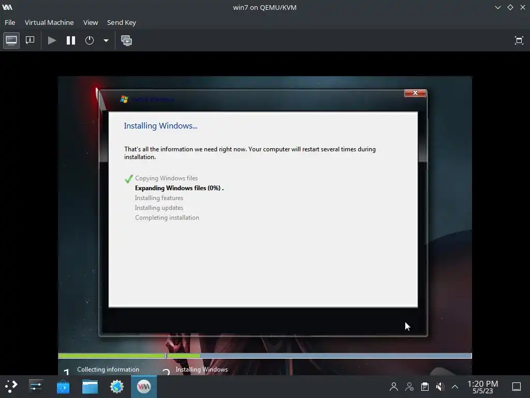Click the Installing Windows... heading
This screenshot has width=530, height=398.
pos(160,125)
